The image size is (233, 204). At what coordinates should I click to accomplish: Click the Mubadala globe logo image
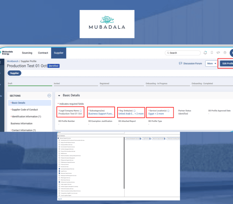click(107, 20)
